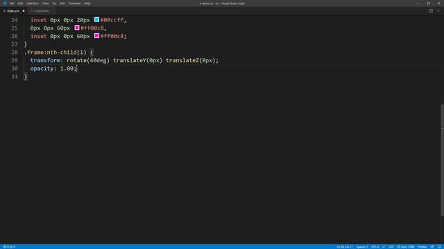This screenshot has width=444, height=249.
Task: Open the Run menu
Action: pos(62,3)
